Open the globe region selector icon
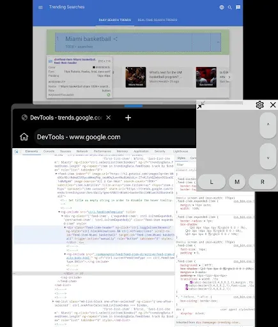The image size is (278, 327). coord(222,8)
